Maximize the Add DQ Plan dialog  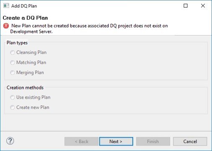pyautogui.click(x=186, y=6)
